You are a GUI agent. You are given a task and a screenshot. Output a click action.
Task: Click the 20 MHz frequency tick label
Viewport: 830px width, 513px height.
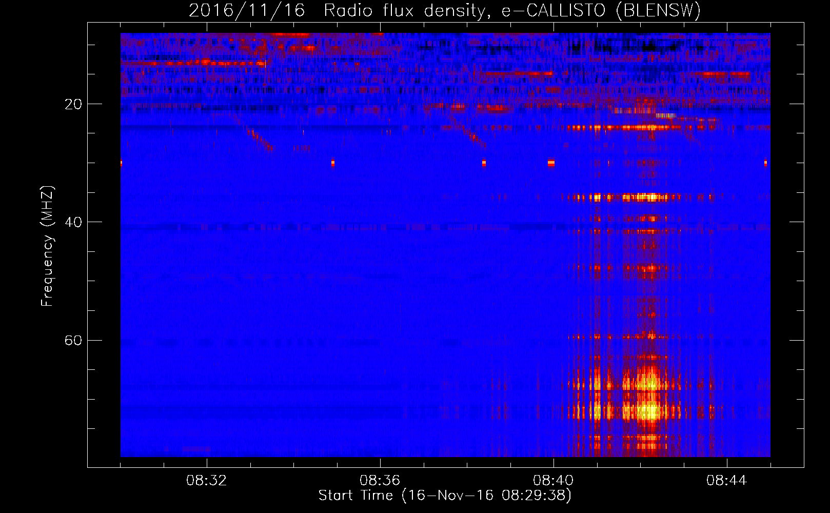(x=73, y=104)
